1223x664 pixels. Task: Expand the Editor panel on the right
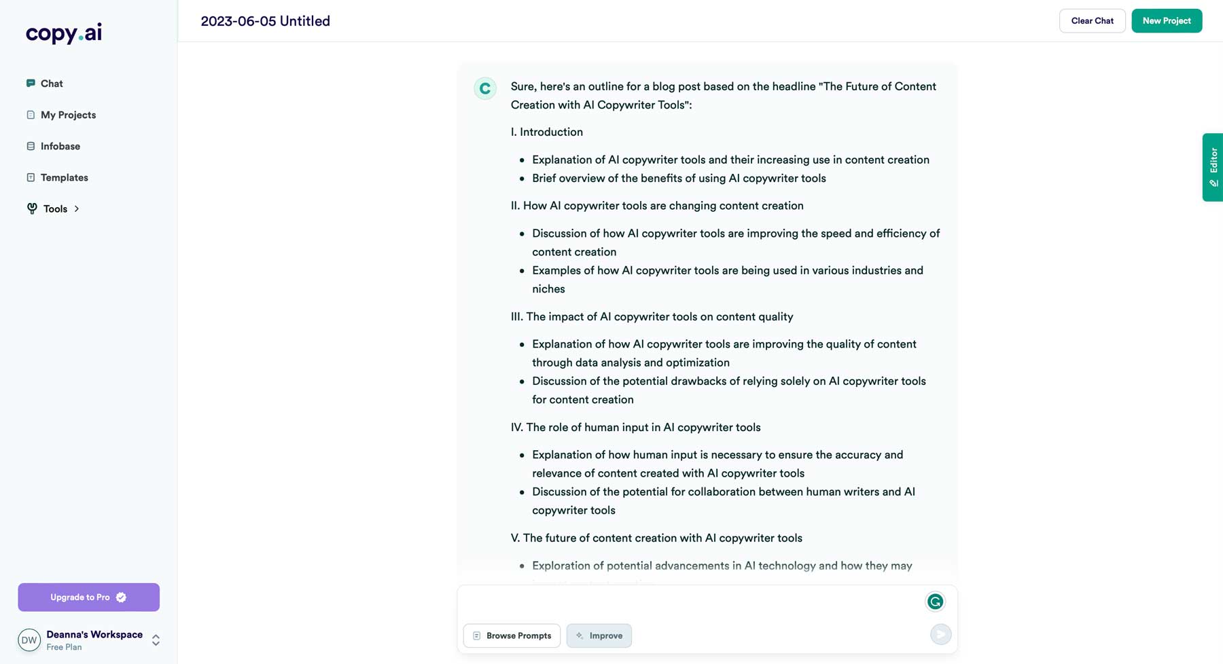click(1213, 167)
